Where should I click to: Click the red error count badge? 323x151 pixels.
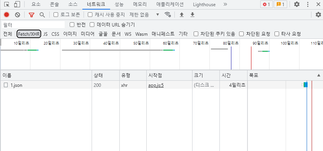[x=266, y=4]
